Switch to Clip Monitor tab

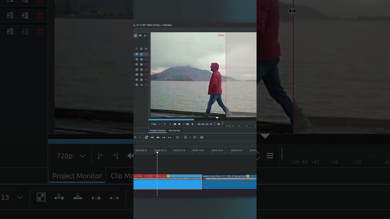point(175,130)
